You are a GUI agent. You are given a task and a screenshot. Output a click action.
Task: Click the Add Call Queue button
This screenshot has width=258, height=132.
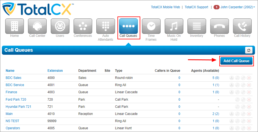[x=236, y=61]
